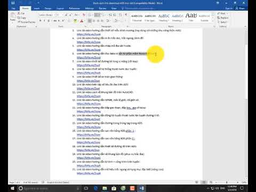The image size is (256, 192).
Task: Collapse the ribbon with the arrow
Action: tap(245, 27)
